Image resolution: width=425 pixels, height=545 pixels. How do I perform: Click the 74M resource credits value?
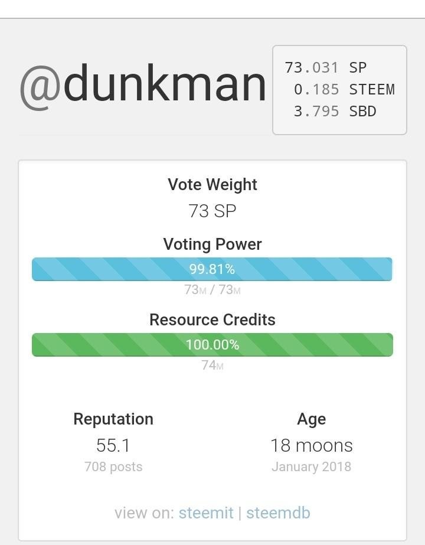pos(212,365)
